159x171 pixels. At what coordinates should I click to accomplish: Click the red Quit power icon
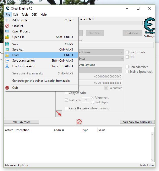tap(7, 88)
